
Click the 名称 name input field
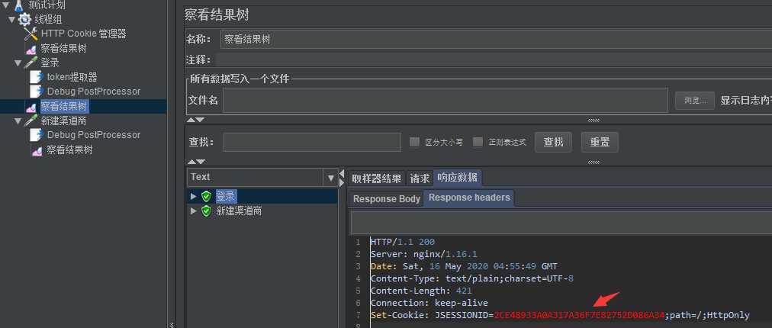(x=496, y=40)
